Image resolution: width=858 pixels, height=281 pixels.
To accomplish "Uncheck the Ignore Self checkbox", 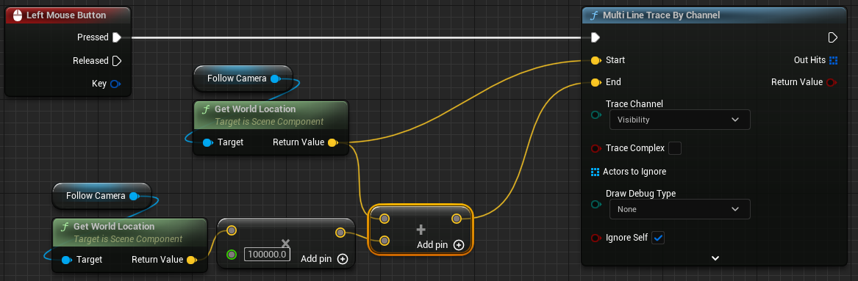I will tap(658, 238).
